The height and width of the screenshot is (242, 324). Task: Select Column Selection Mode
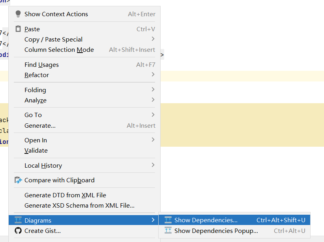tap(59, 49)
